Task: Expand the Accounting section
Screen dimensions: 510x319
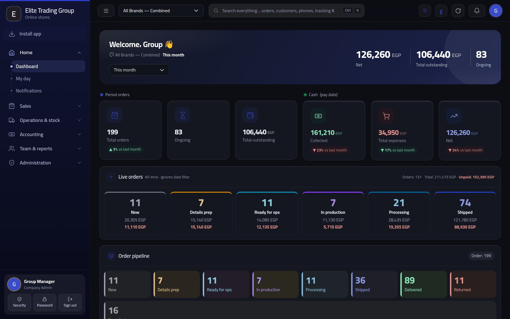Action: 45,134
